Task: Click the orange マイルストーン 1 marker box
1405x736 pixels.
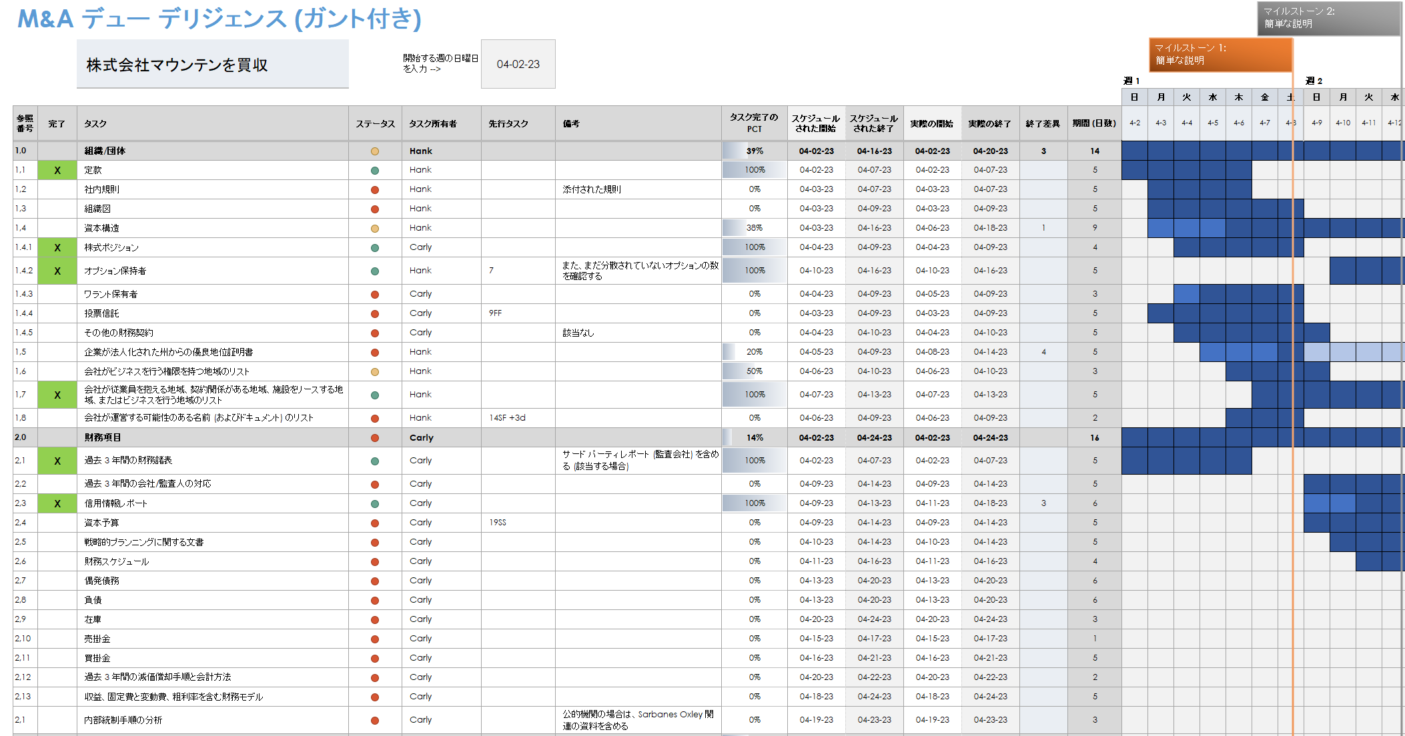Action: tap(1221, 55)
